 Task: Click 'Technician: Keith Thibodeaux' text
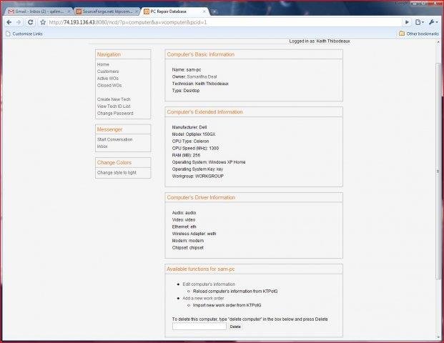(x=200, y=84)
